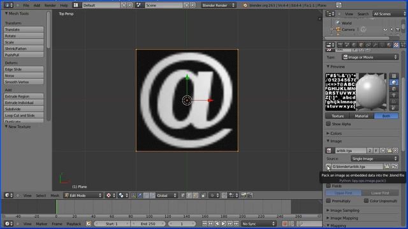Open the Edit Mode selector dropdown
Viewport: 408px width, 229px height.
click(x=83, y=195)
